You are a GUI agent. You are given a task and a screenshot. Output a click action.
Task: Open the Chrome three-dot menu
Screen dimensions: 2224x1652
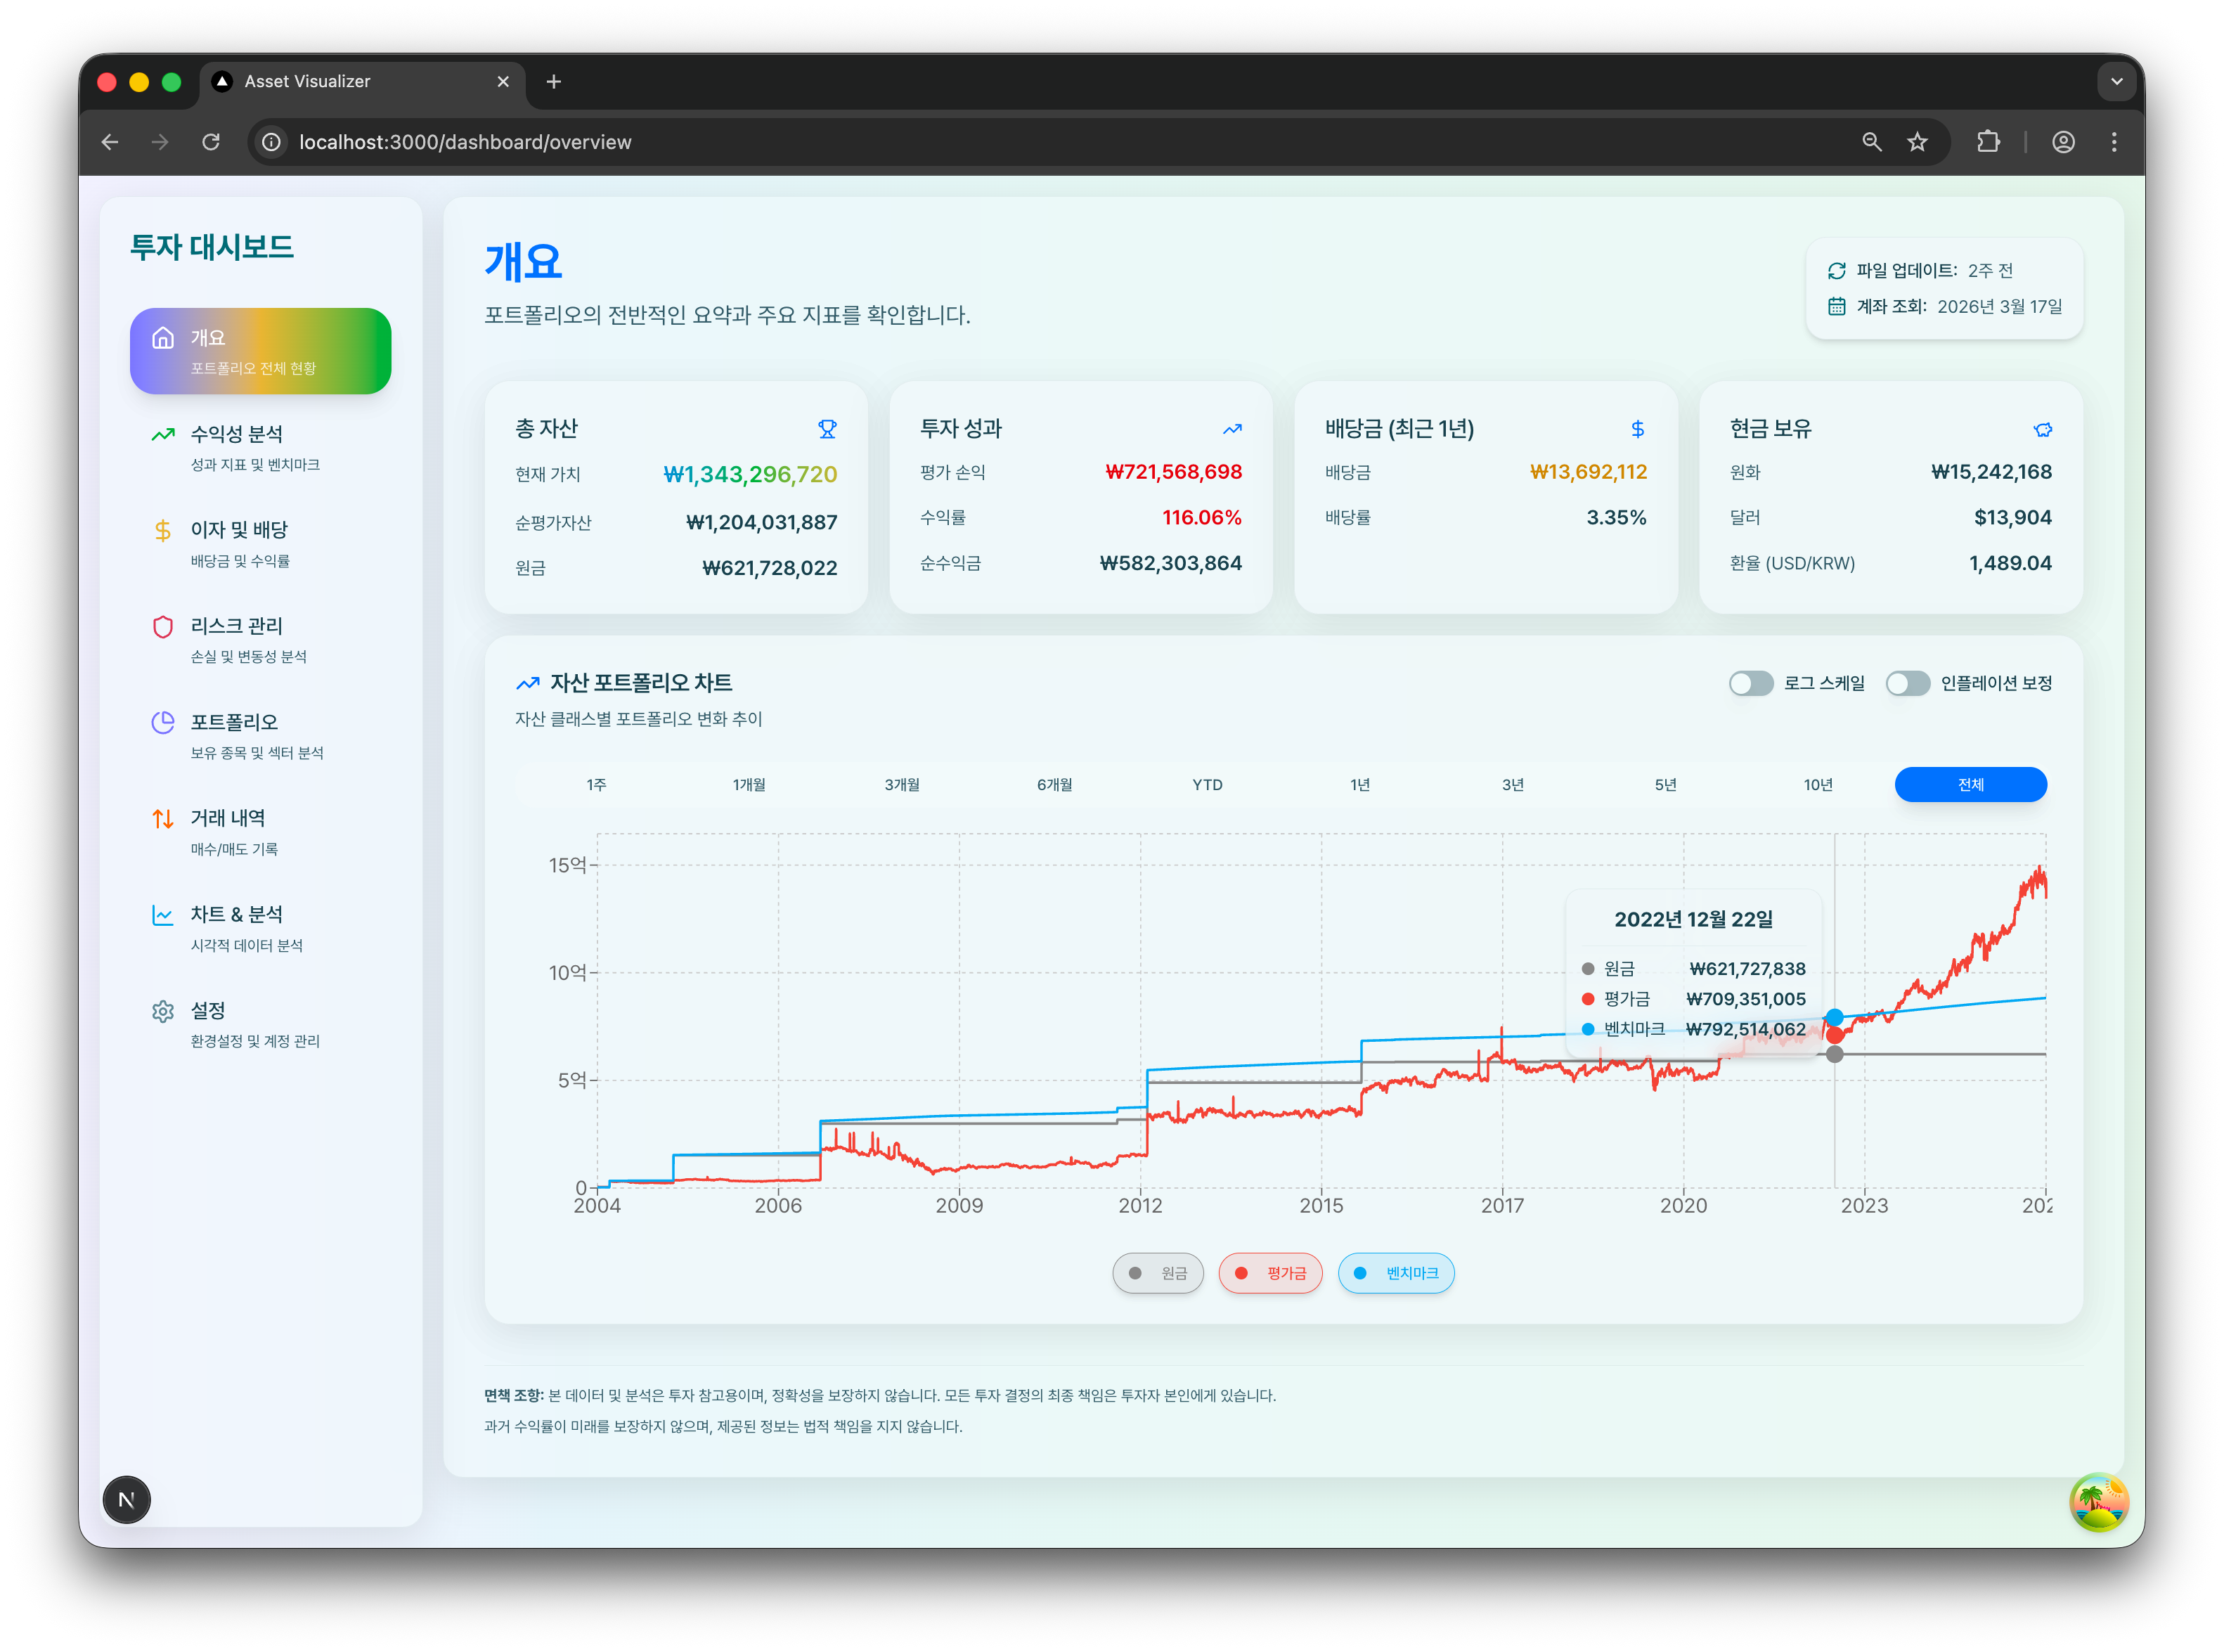(2113, 142)
